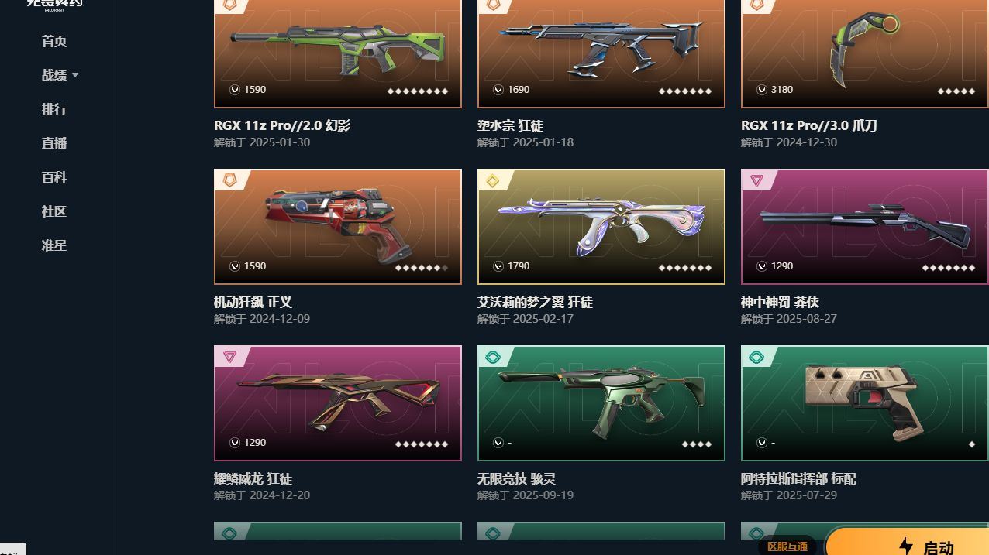Open the 直播 sidebar section
Image resolution: width=989 pixels, height=555 pixels.
click(x=54, y=143)
